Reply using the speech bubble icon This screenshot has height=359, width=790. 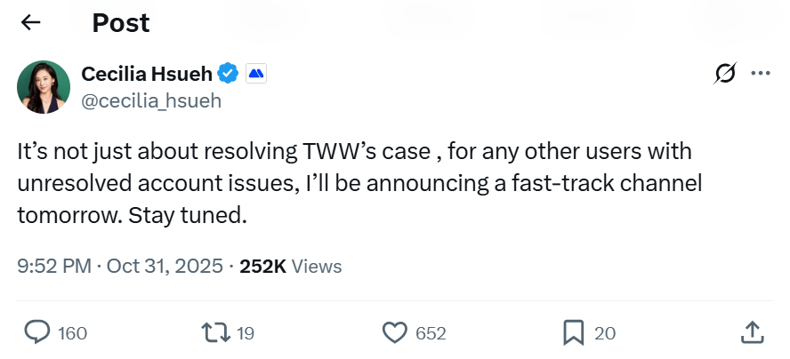pos(36,333)
